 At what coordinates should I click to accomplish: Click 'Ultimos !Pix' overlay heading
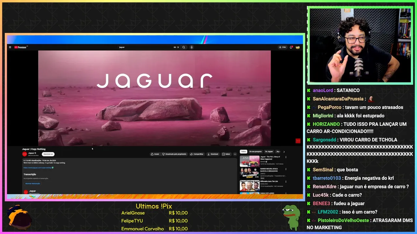click(x=154, y=206)
